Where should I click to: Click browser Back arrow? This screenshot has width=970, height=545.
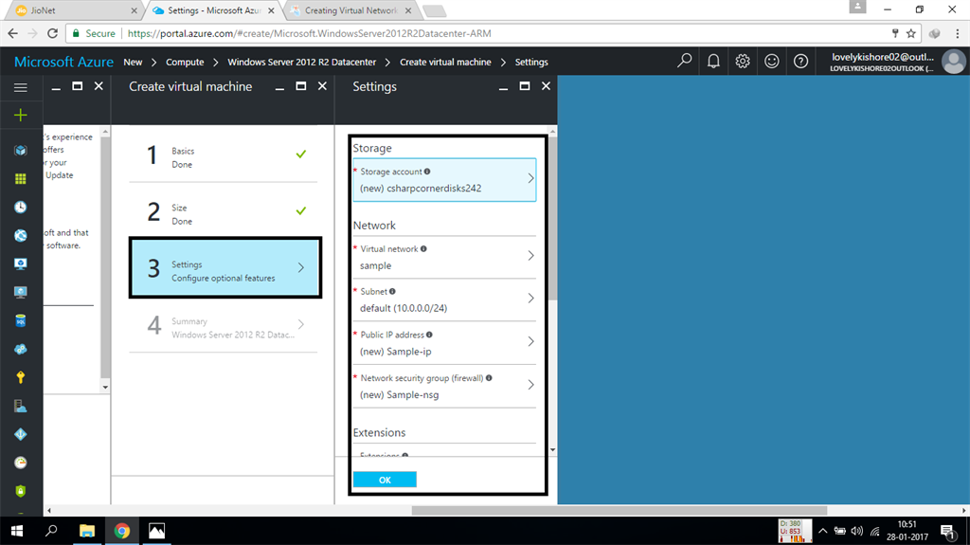point(13,33)
